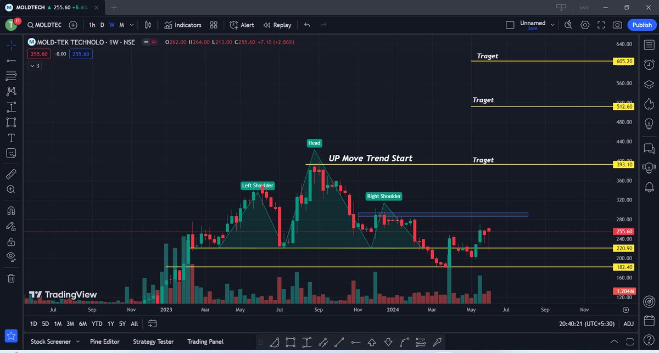Expand the Stock Screener dropdown arrow

(x=78, y=341)
